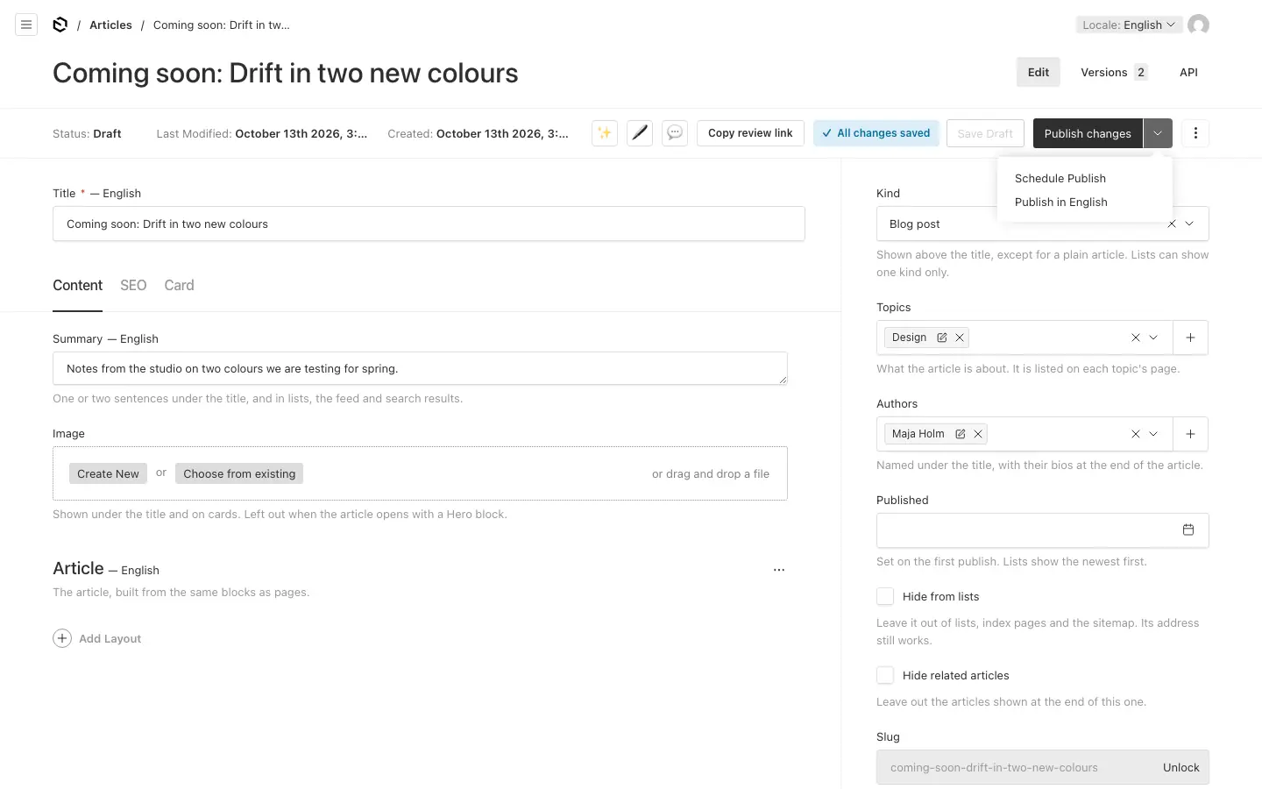Remove the Design topic tag
Image resolution: width=1262 pixels, height=789 pixels.
click(x=960, y=338)
